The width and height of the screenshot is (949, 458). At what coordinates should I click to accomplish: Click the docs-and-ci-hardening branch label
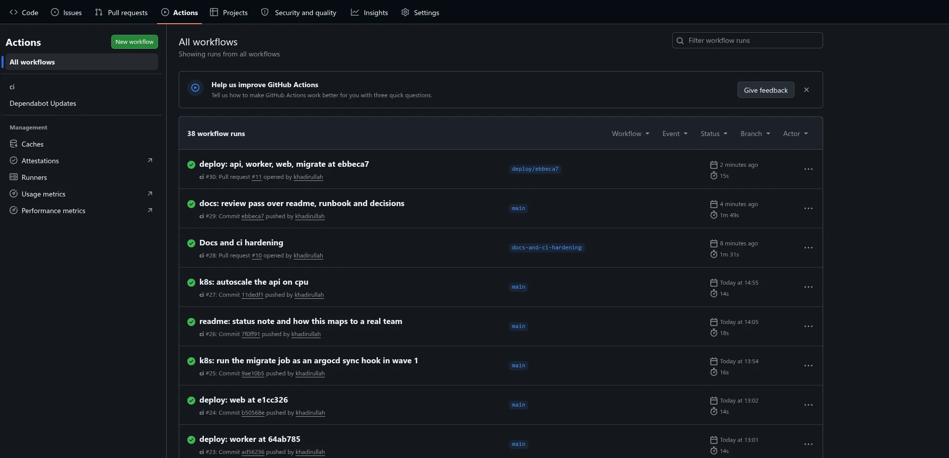click(x=547, y=248)
